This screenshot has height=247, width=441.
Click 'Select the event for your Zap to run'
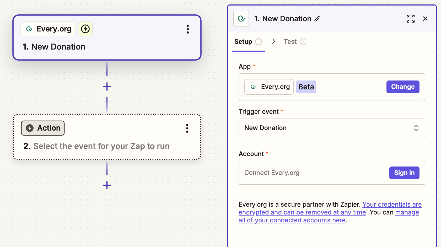pyautogui.click(x=101, y=146)
